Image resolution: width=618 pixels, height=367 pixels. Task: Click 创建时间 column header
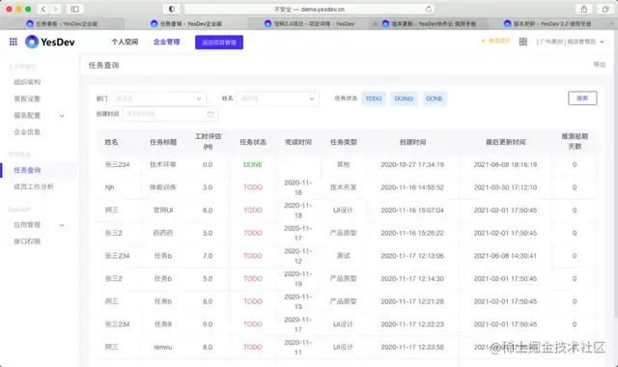click(412, 142)
